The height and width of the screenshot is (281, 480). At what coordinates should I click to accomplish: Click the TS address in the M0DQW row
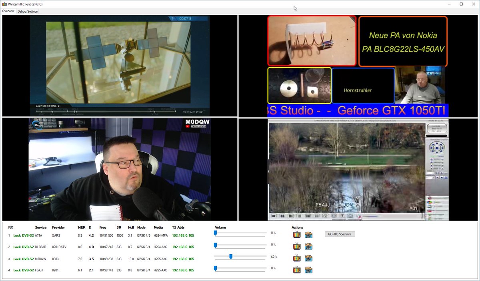pos(183,259)
